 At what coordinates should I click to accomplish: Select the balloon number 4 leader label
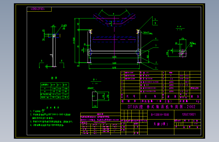coord(156,39)
